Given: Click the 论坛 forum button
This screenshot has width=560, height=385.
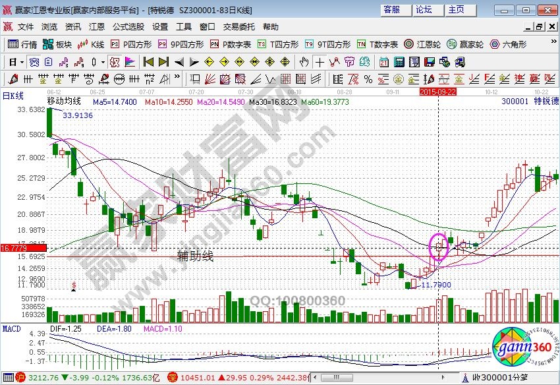Looking at the screenshot, I should tap(424, 10).
